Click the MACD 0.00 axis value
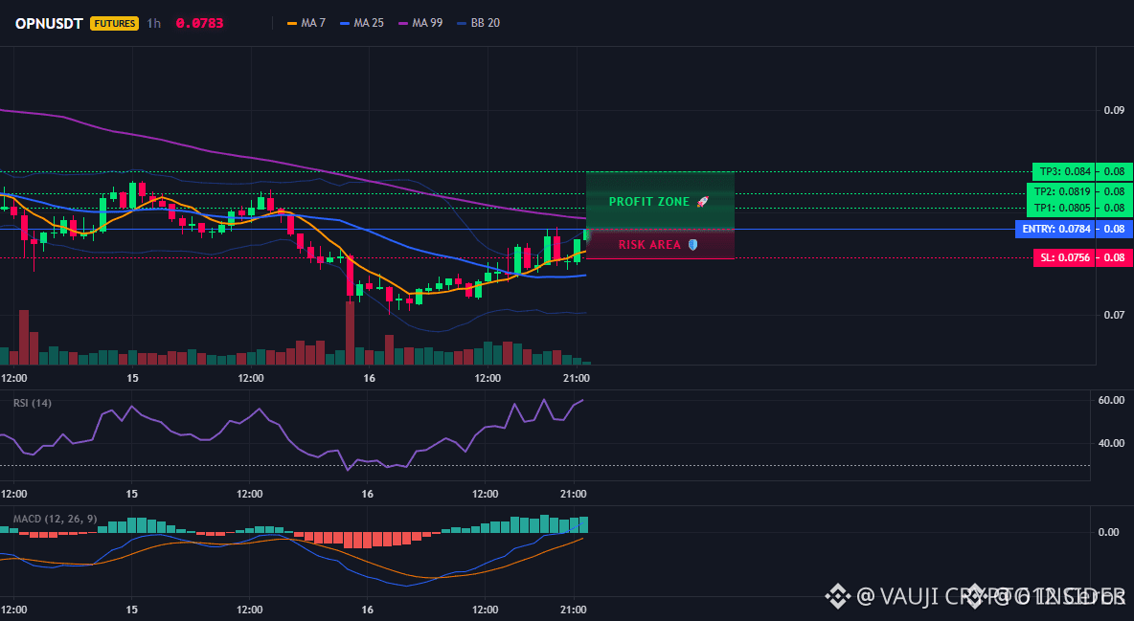The width and height of the screenshot is (1134, 621). tap(1109, 532)
